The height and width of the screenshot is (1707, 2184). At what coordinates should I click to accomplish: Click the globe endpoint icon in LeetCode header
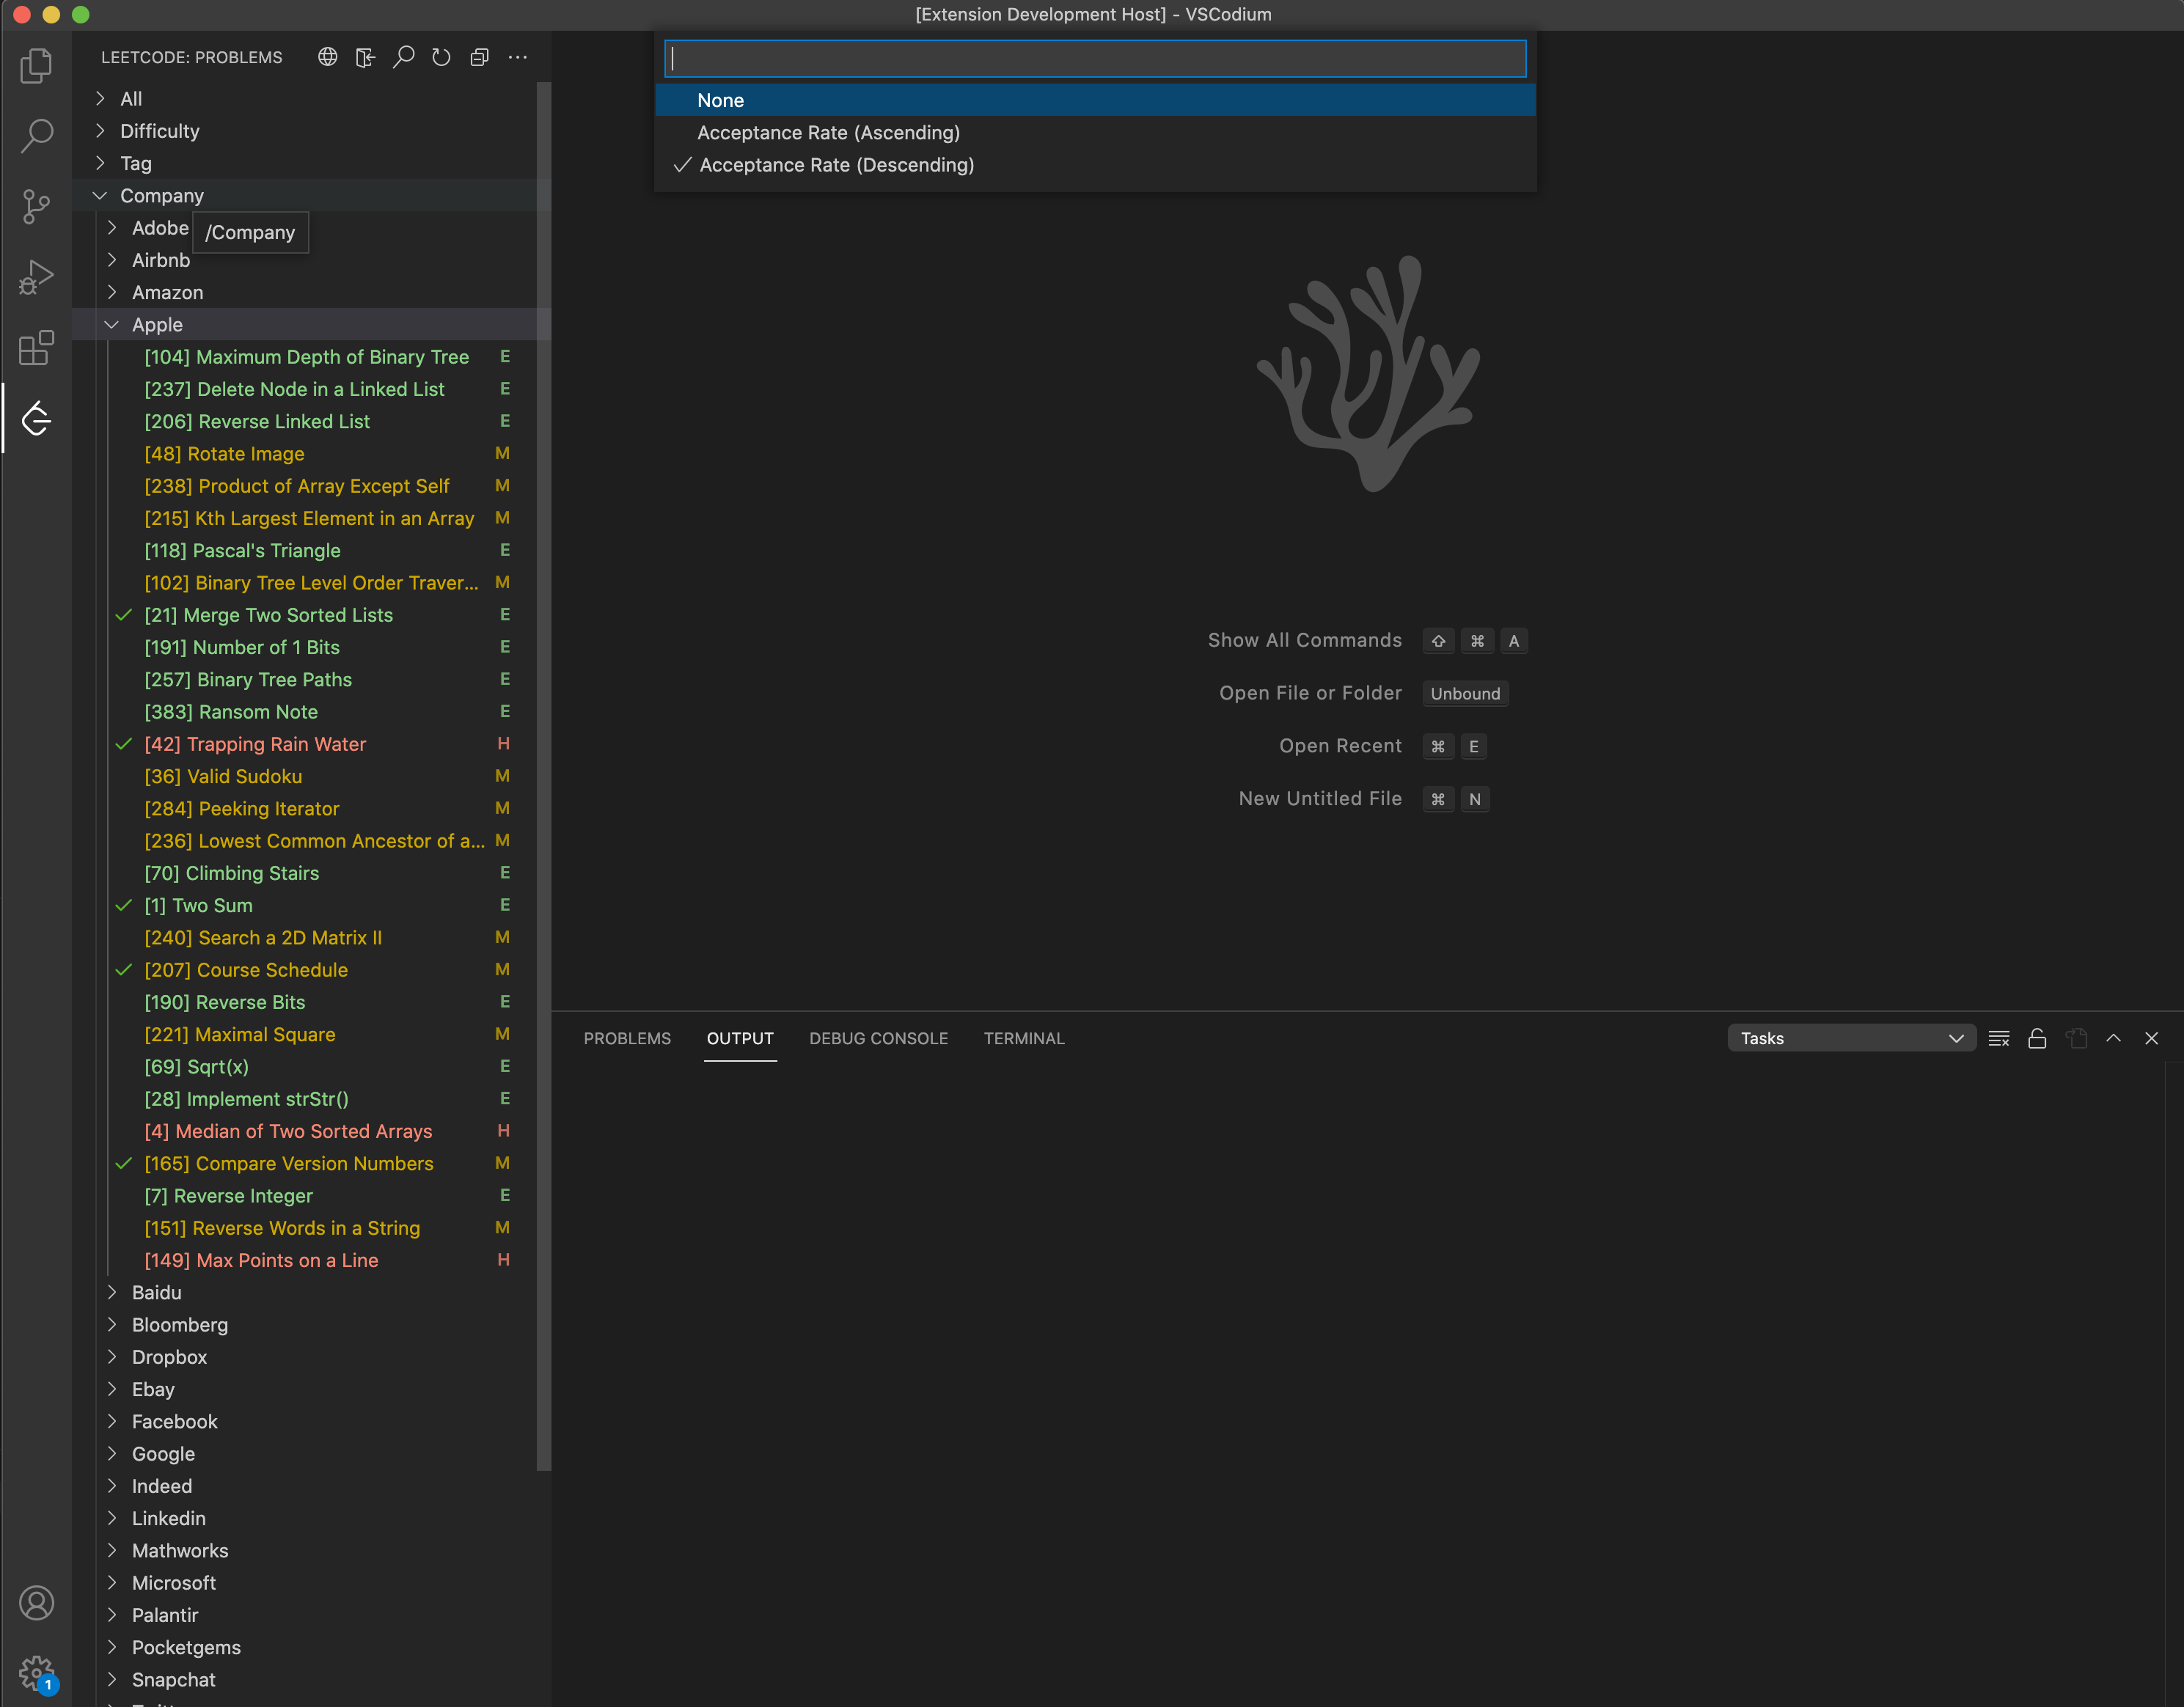327,57
